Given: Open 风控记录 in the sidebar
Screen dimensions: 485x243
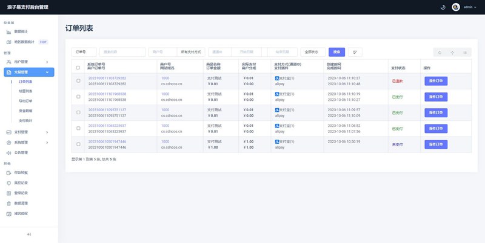Looking at the screenshot, I should click(x=21, y=183).
